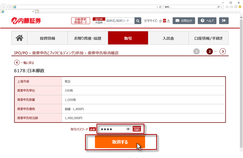Click step 3 progress indicator
The height and width of the screenshot is (158, 243).
223,51
